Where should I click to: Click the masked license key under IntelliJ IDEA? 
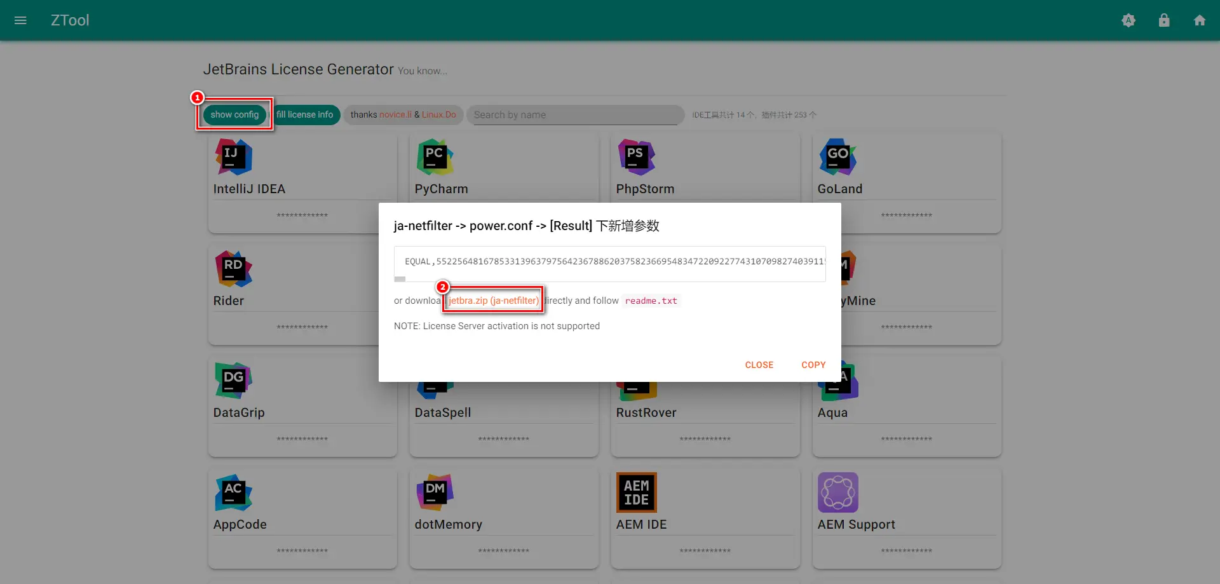[302, 215]
